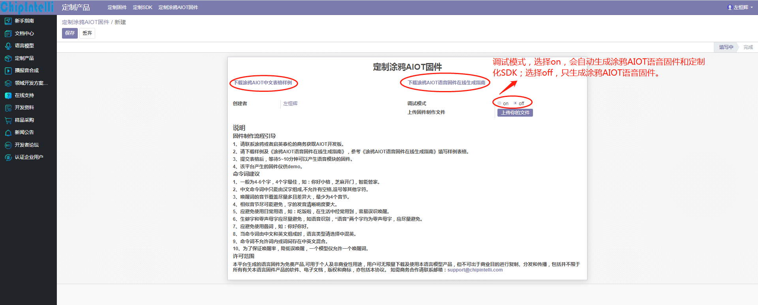Click the 文档中心 document icon
This screenshot has width=758, height=305.
[8, 33]
